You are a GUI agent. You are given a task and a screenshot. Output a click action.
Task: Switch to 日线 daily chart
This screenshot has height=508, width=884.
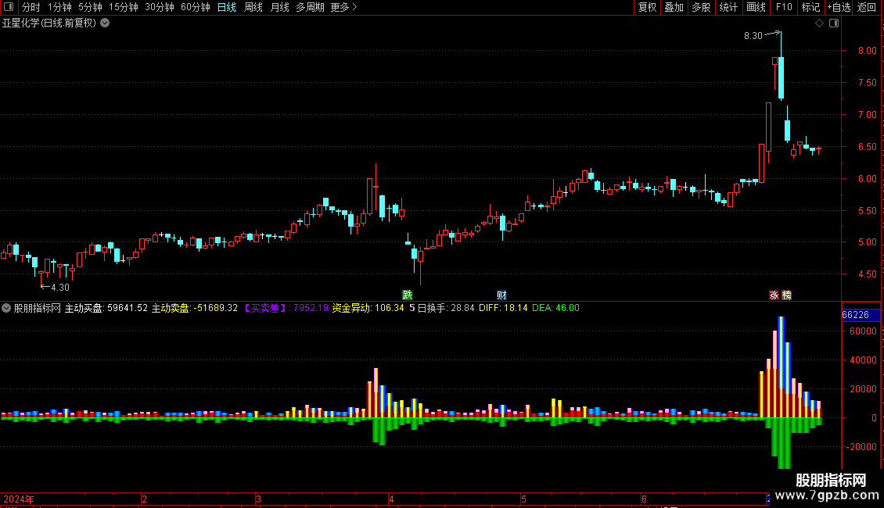[x=227, y=7]
